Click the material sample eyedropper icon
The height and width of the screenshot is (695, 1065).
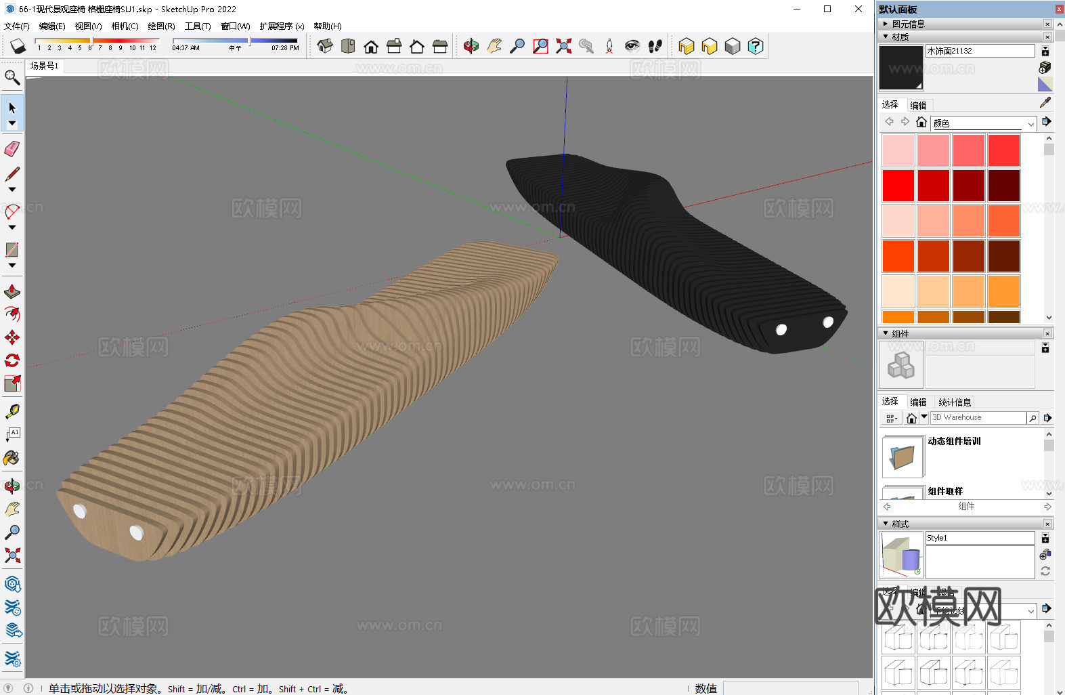(x=1045, y=102)
